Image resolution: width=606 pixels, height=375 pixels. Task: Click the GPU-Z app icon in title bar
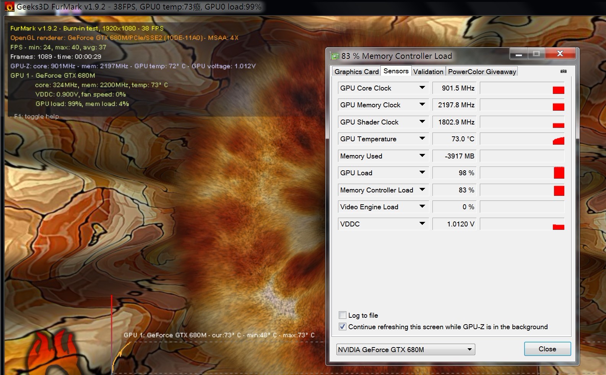point(335,56)
